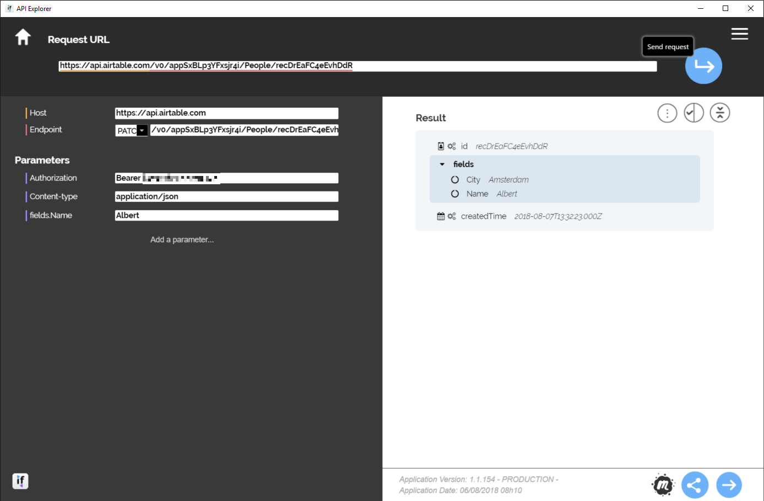Click the Endpoint label
764x501 pixels.
click(46, 130)
